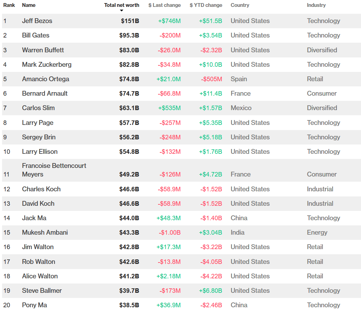Select the $43.3B net worth value
This screenshot has width=361, height=310.
(x=129, y=233)
